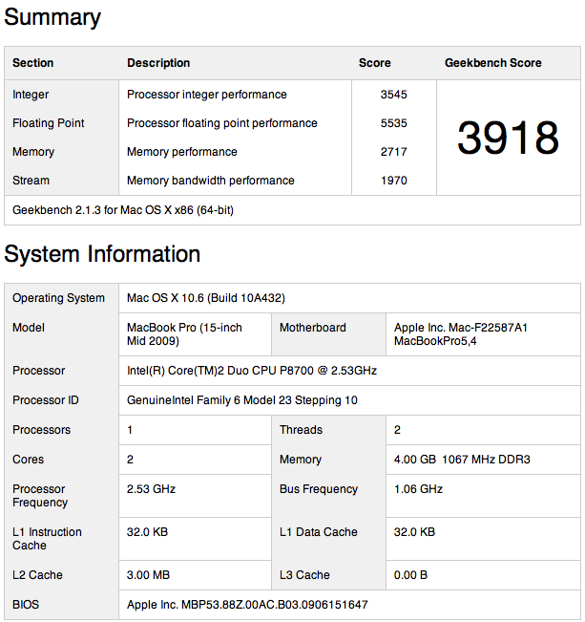Click 'Processor floating point performance' description
The image size is (585, 622).
click(x=222, y=123)
